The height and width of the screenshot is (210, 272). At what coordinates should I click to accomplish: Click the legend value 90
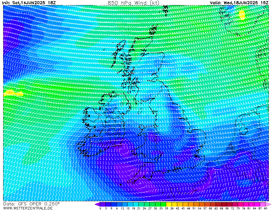point(265,208)
